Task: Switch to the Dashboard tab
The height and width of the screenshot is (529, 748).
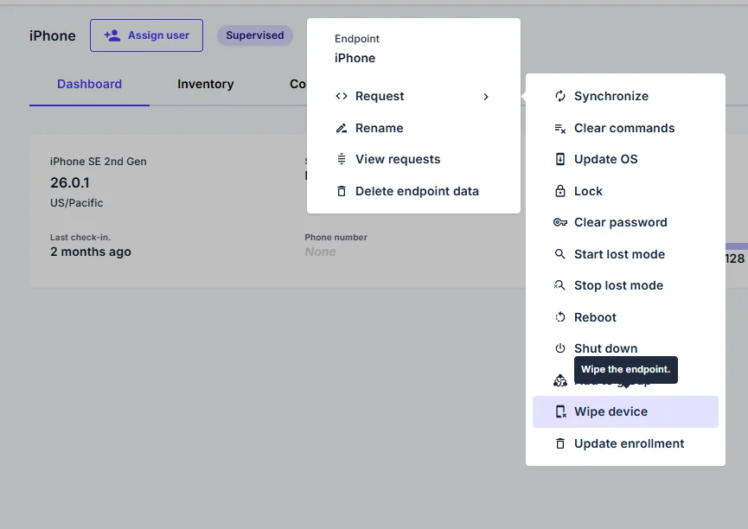Action: [x=89, y=84]
